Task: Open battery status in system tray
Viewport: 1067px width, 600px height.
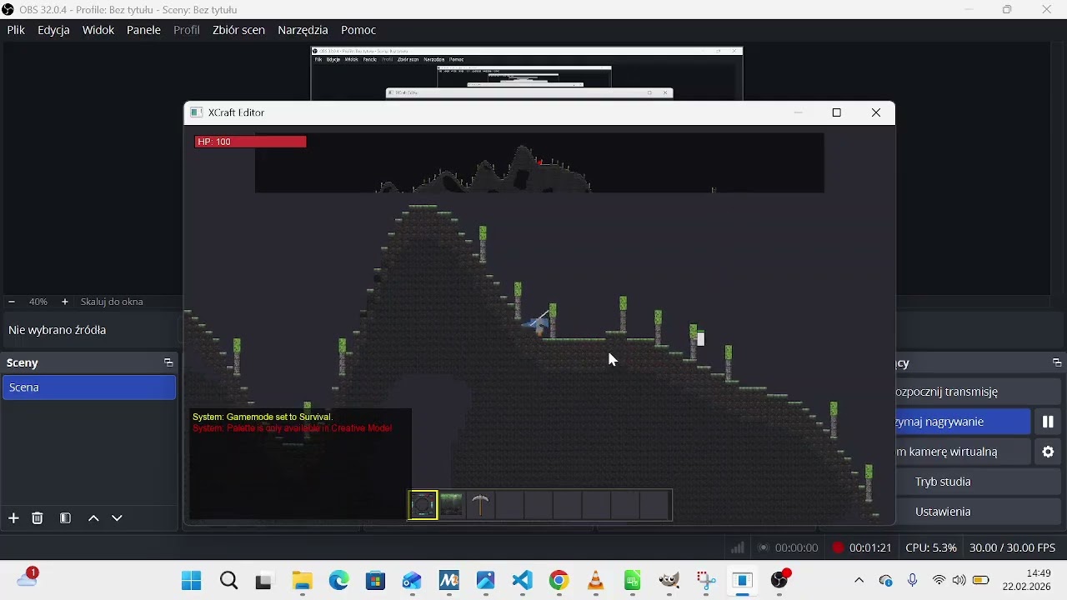Action: click(x=981, y=581)
